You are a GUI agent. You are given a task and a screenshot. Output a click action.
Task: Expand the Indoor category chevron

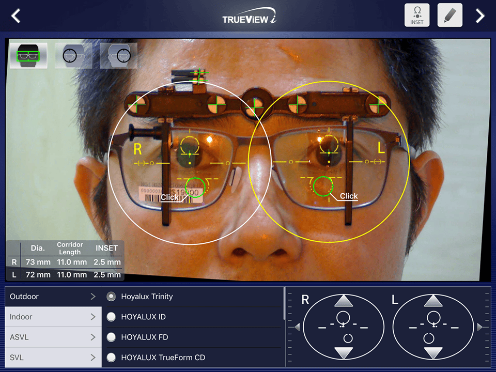[x=92, y=317]
